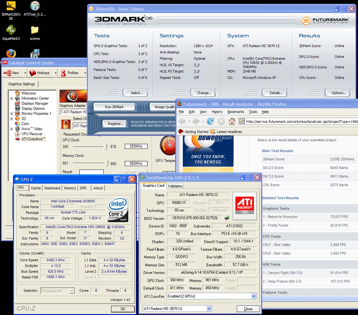
Task: Click the Getting Started bookmark
Action: 193,132
